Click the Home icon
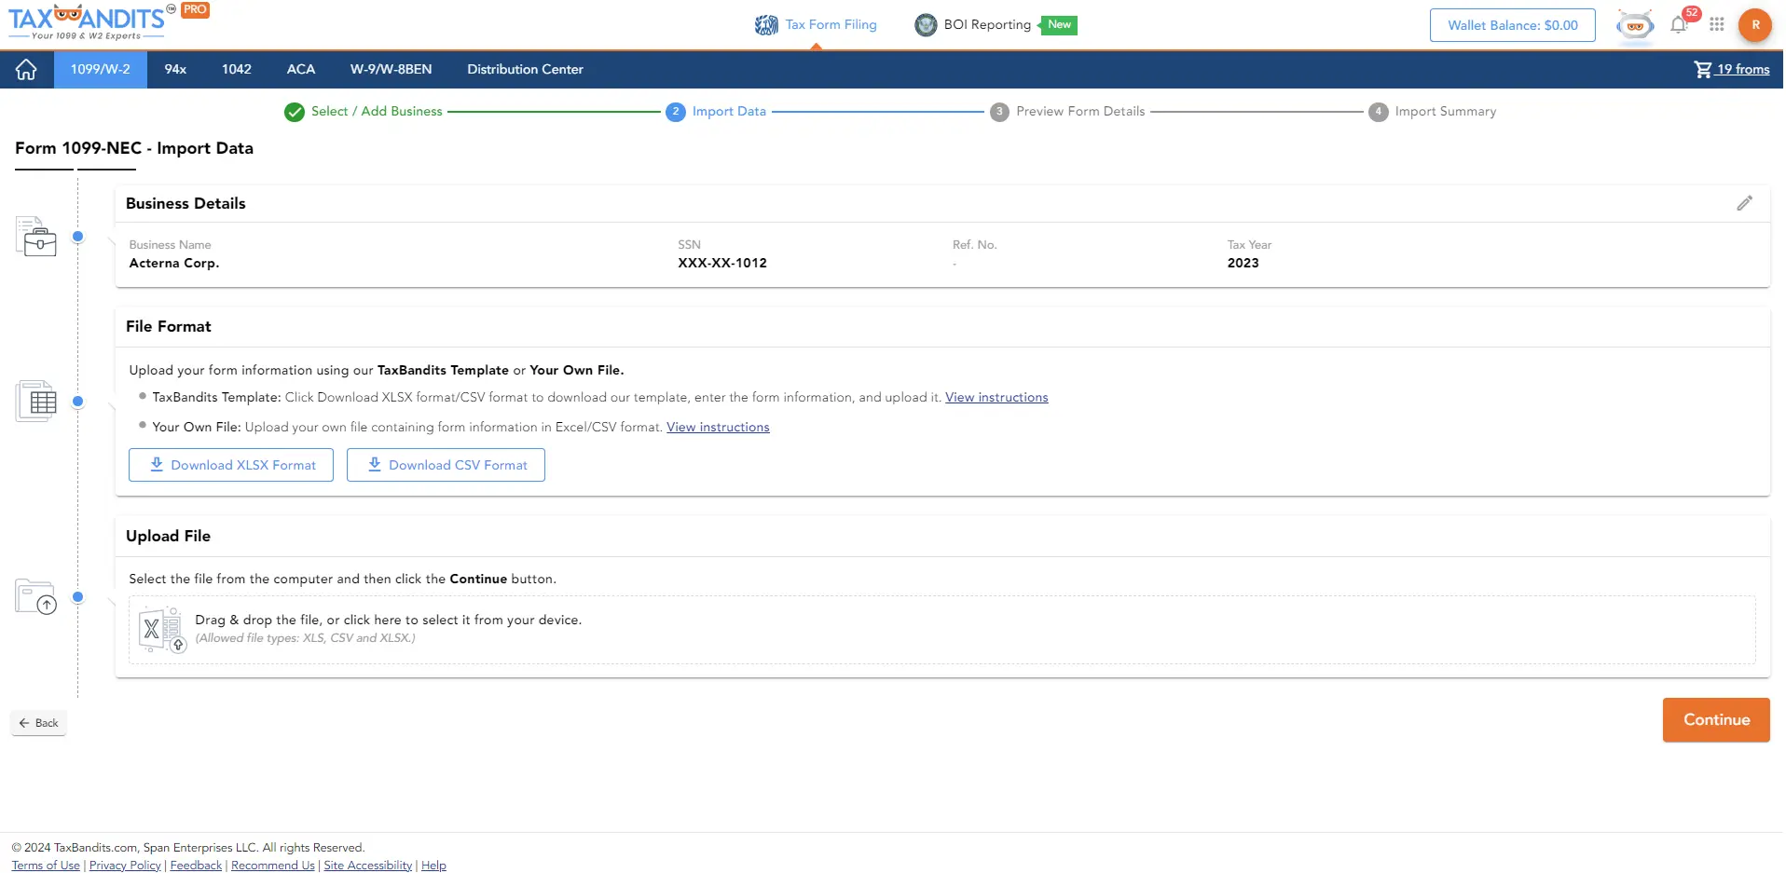 25,69
